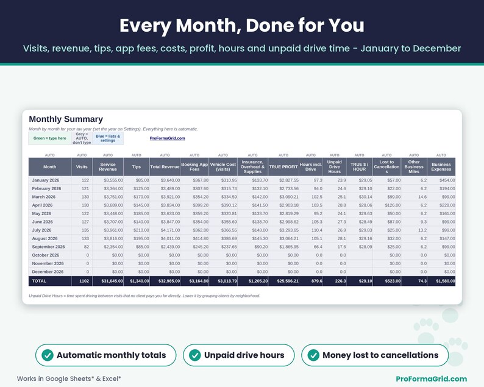Select the Business Expenses column header
The width and height of the screenshot is (484, 387).
click(x=441, y=166)
